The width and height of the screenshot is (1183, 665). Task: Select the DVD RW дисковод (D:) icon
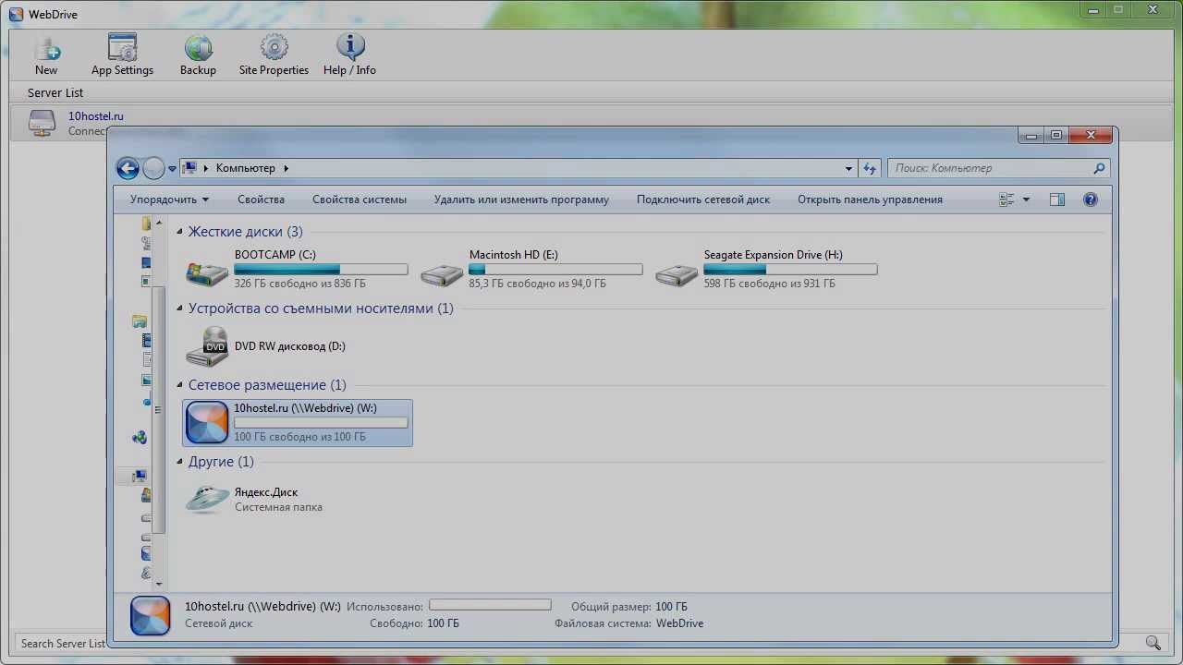(207, 346)
